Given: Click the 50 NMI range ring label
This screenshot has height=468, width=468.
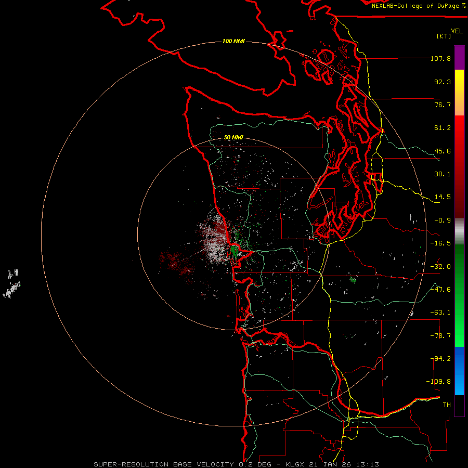Looking at the screenshot, I should (x=233, y=138).
